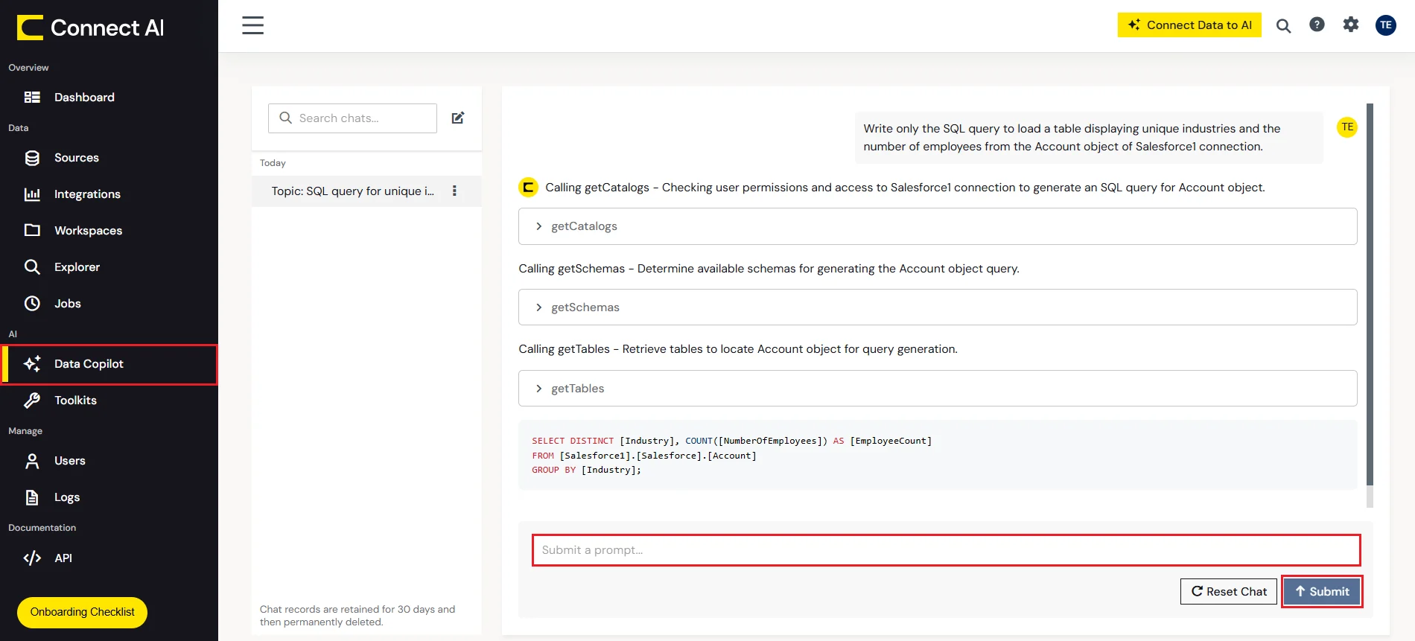
Task: Click the 'Calling getTables' description text
Action: click(738, 348)
